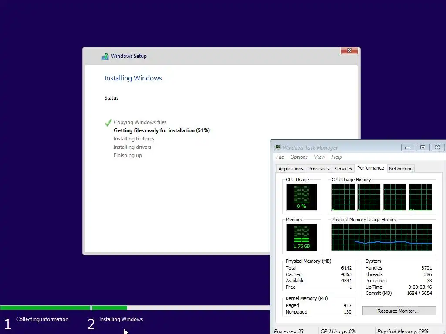Click the Up Time value 0:00:03:46
The height and width of the screenshot is (334, 446).
click(x=420, y=287)
